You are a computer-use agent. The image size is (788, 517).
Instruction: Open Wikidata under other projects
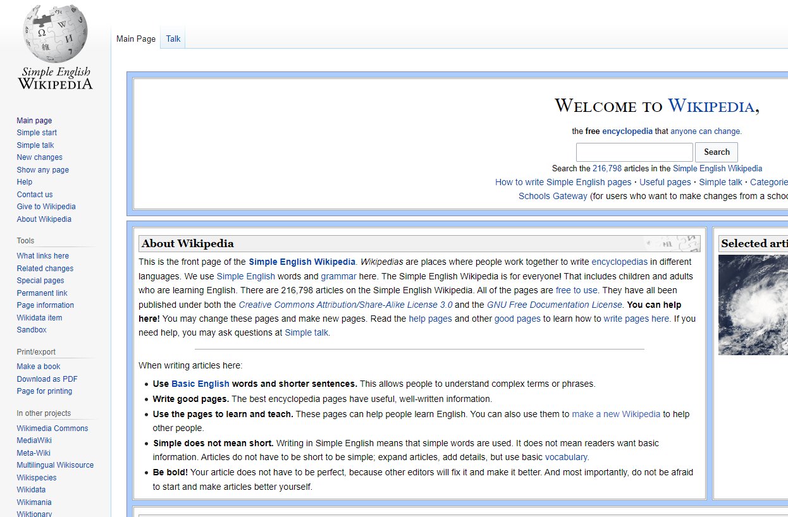click(x=31, y=490)
